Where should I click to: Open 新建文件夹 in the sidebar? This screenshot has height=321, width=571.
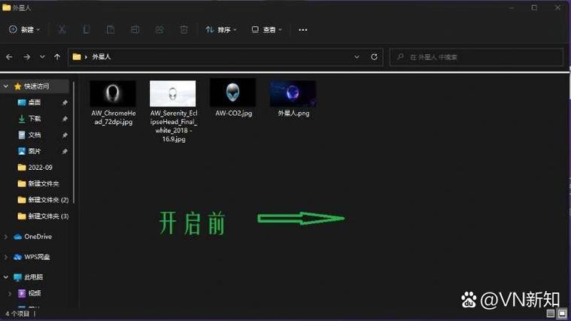click(38, 183)
